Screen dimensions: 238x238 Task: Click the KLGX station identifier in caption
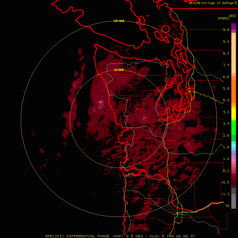[154, 236]
